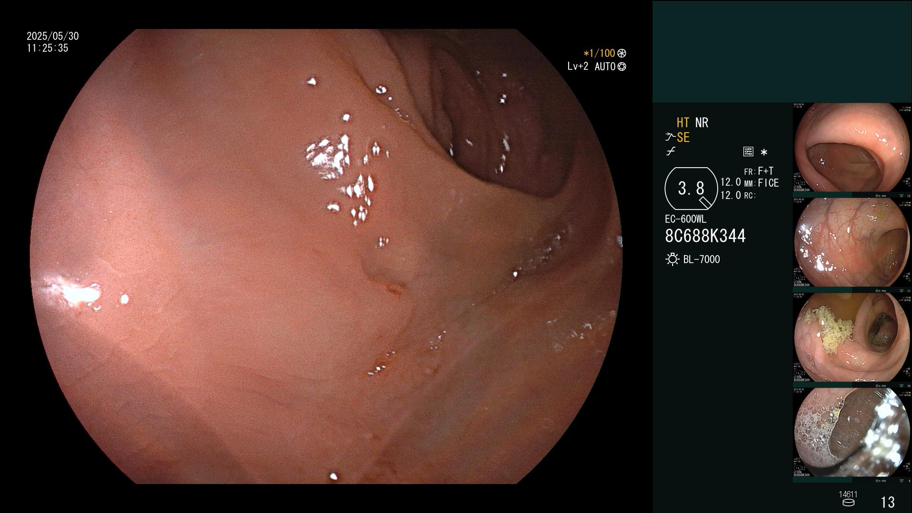The width and height of the screenshot is (912, 513).
Task: Click the main live endoscopy image
Action: coord(326,256)
